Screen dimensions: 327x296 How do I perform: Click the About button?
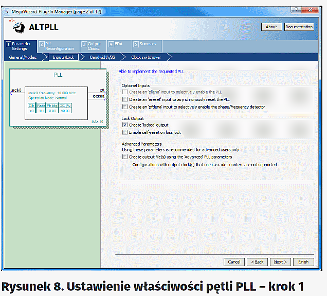tap(271, 27)
